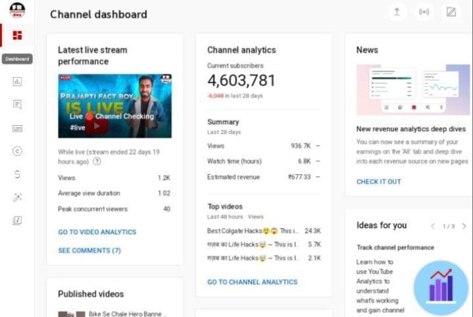Click the Peak concurrent viewers row
This screenshot has width=473, height=317.
pyautogui.click(x=114, y=209)
